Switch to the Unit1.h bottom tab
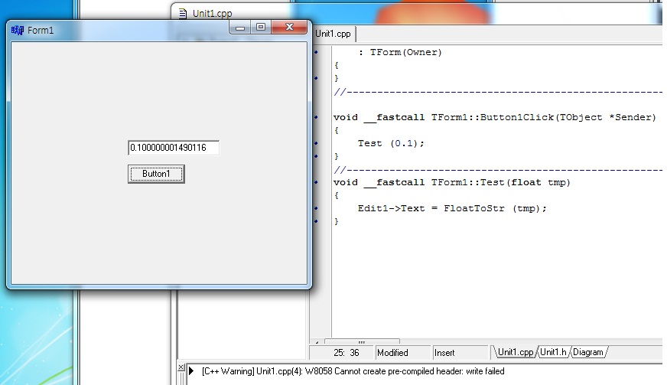Screen dimensions: 667x385 [x=552, y=352]
